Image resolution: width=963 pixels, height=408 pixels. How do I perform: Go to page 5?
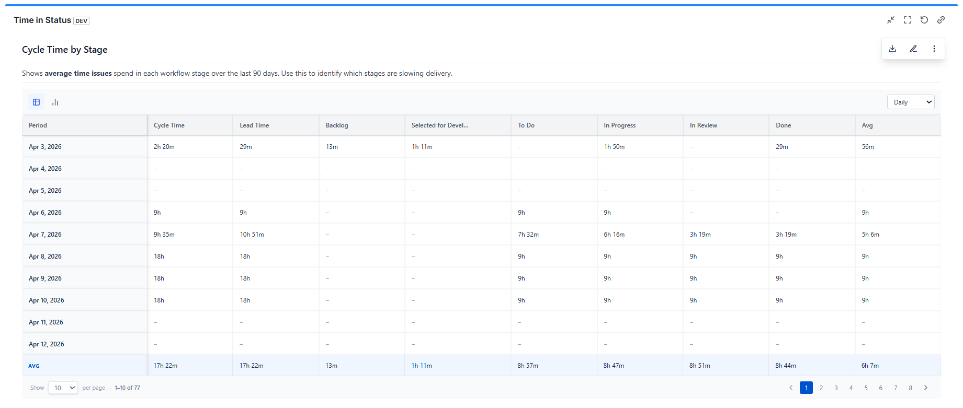pyautogui.click(x=866, y=388)
